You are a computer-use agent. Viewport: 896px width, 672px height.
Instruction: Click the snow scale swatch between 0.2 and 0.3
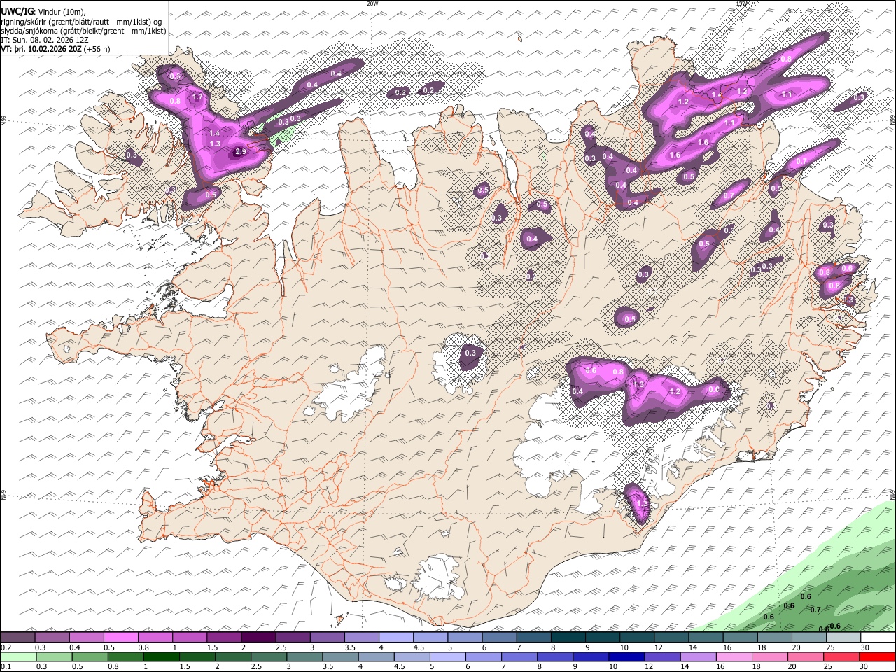[17, 638]
